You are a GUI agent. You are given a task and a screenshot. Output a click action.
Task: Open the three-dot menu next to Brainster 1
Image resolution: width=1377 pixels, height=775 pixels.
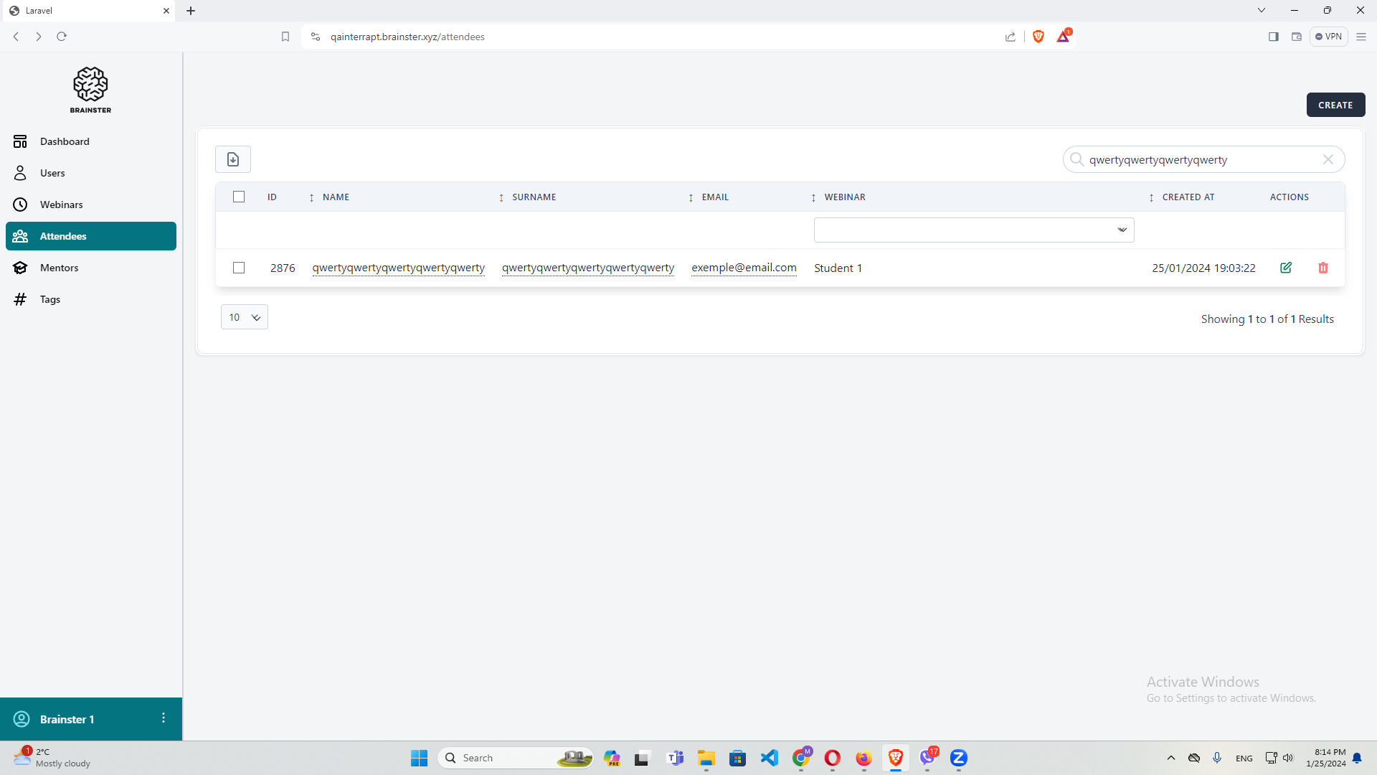pos(164,718)
